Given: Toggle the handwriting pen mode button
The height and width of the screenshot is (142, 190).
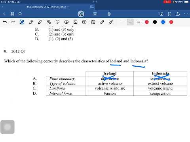Looking at the screenshot, I should [x=81, y=14].
